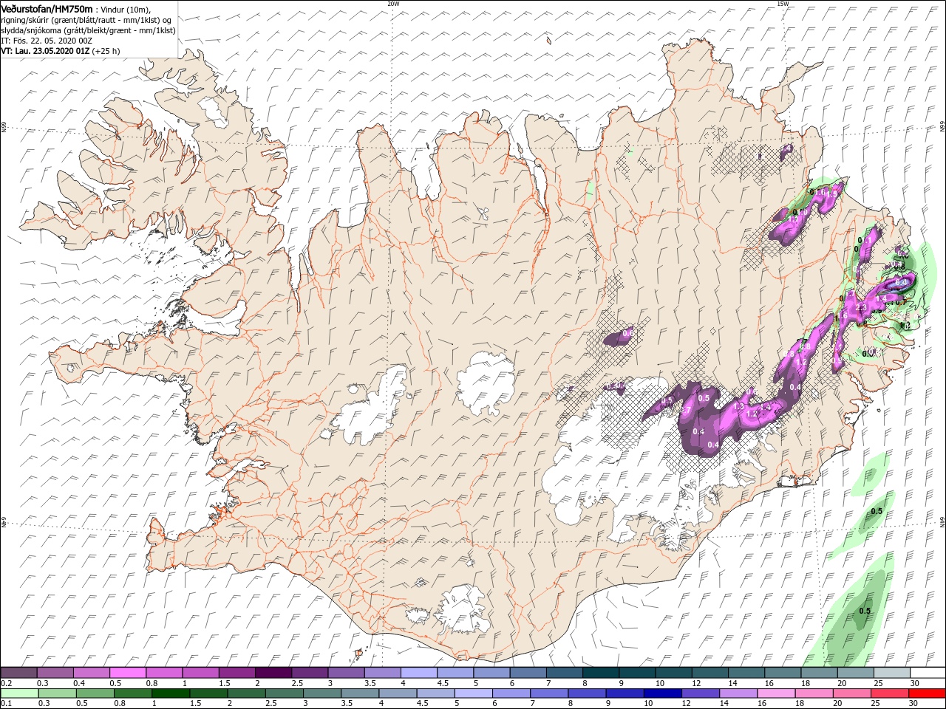This screenshot has width=946, height=709.
Task: Click the 'VT: Lau. 23.05.2020 01Z' valid time
Action: 45,51
